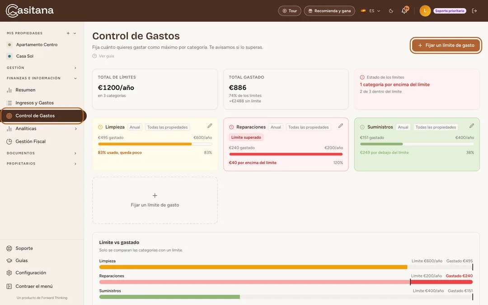
Task: Click the Resumen bar-chart icon
Action: click(9, 90)
